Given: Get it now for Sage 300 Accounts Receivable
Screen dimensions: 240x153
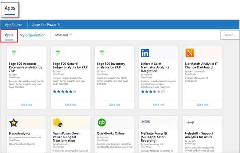Looking at the screenshot, I should [26, 105].
